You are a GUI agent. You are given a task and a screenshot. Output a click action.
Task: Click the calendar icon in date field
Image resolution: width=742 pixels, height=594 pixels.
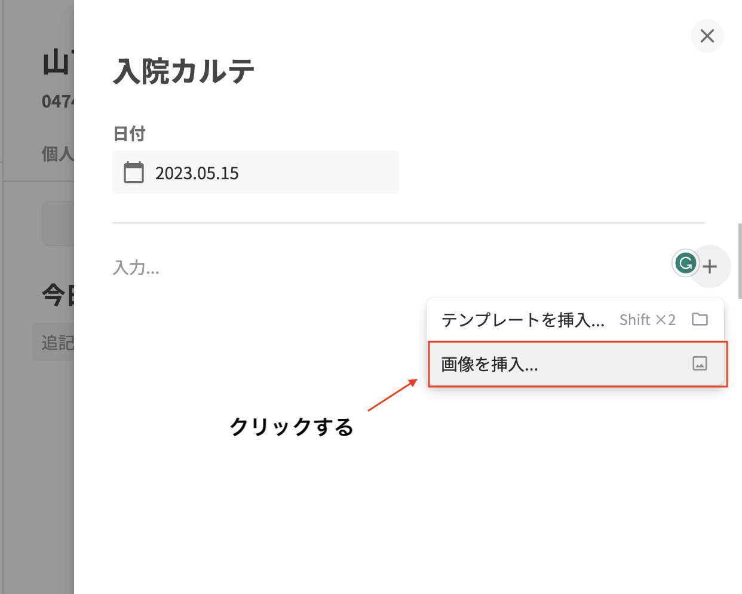tap(134, 173)
